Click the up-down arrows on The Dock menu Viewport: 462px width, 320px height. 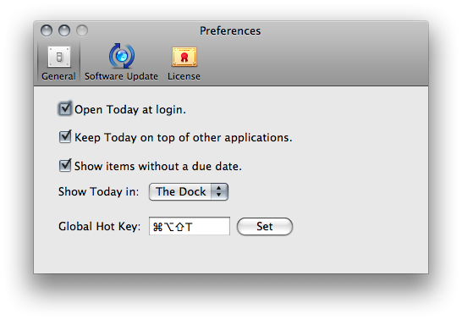coord(219,192)
